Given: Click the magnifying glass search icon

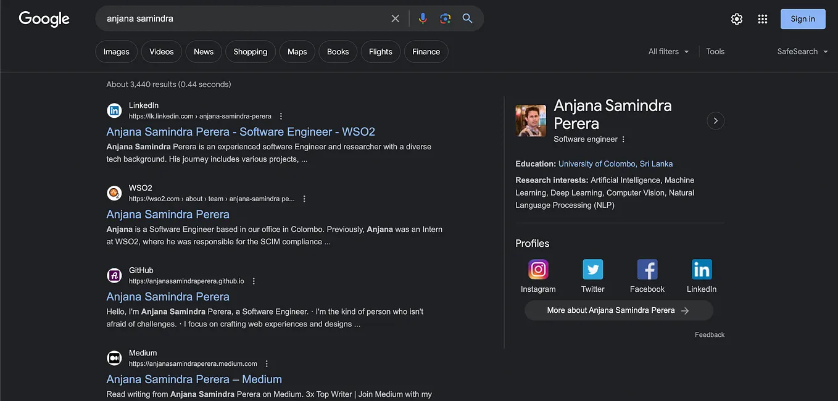Looking at the screenshot, I should tap(468, 19).
